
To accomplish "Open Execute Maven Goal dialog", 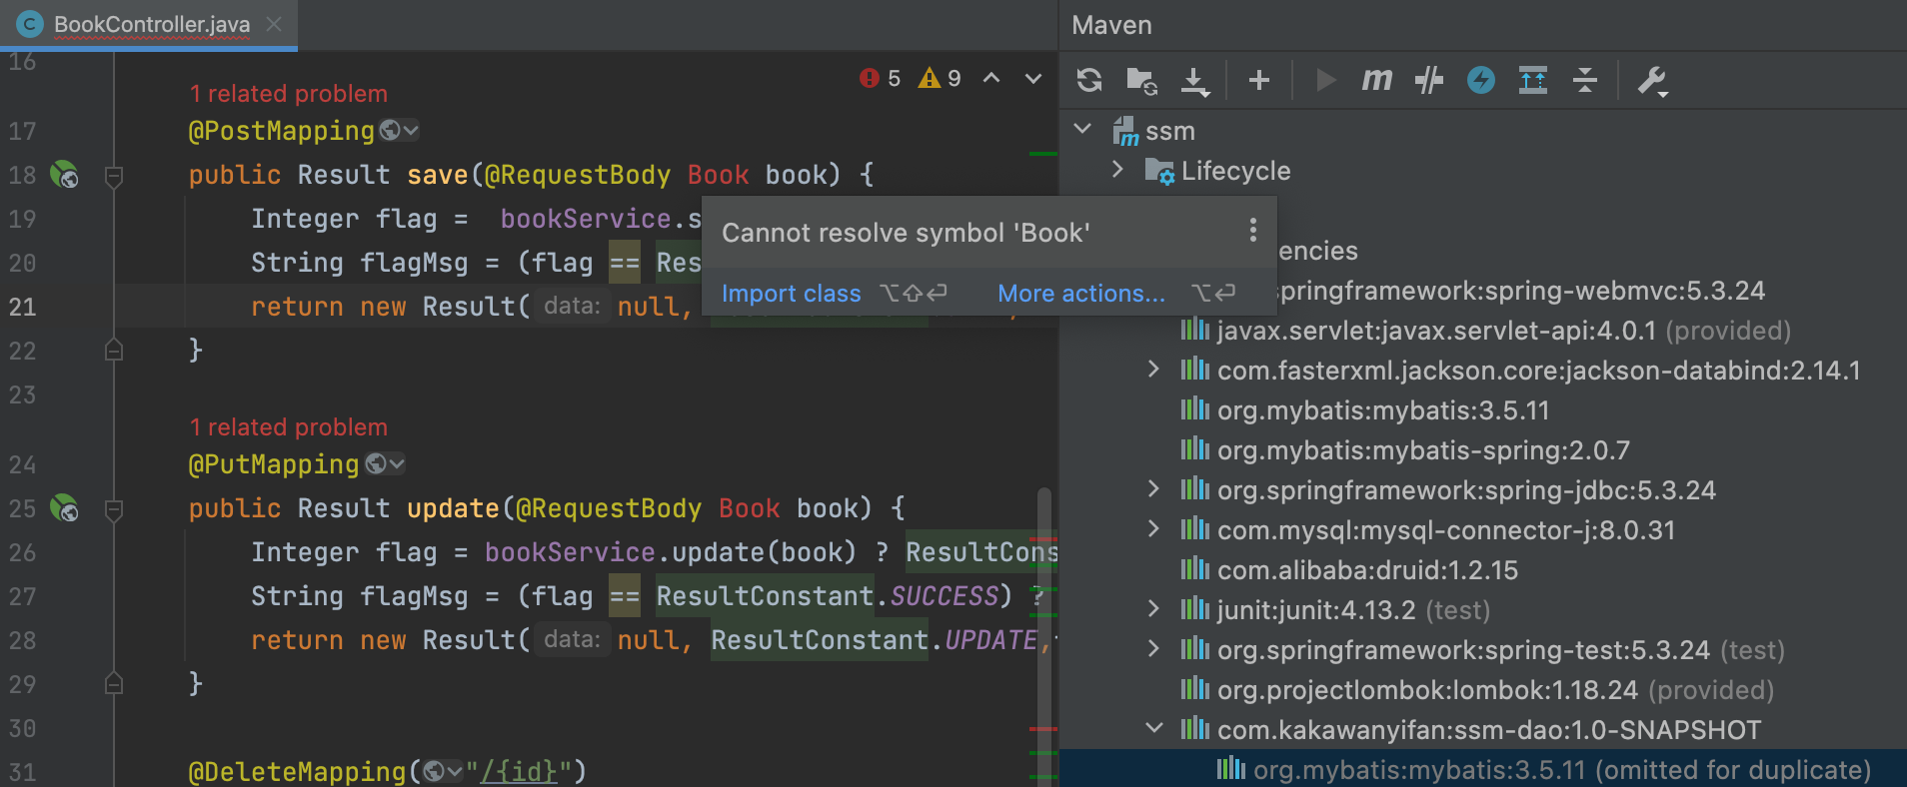I will (x=1376, y=80).
